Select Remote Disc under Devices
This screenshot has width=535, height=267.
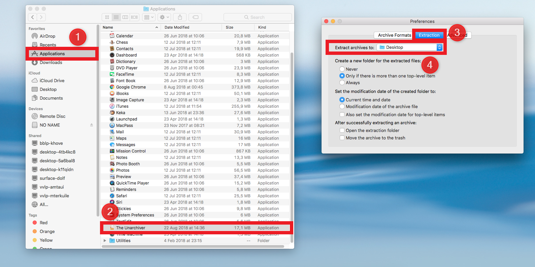point(53,116)
